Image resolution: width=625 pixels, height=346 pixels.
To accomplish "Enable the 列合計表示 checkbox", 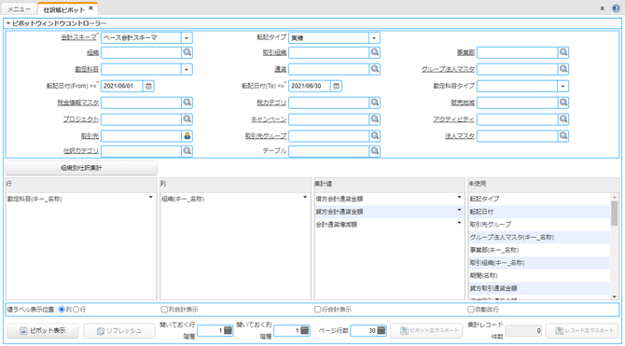I will click(x=164, y=310).
